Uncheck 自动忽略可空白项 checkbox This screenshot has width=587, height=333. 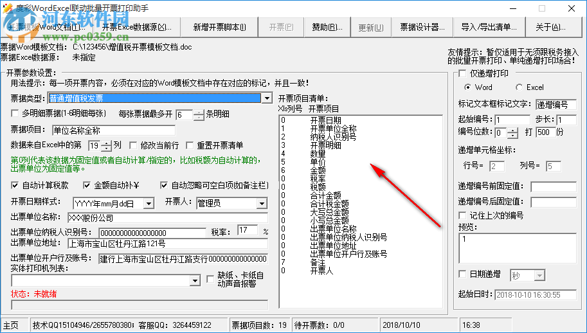[163, 185]
